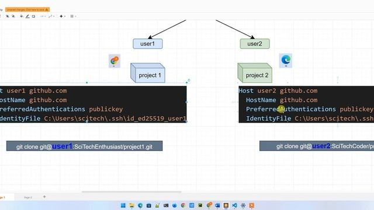Open the Insert plus dropdown
Viewport: 374px width, 210px height.
coord(62,16)
